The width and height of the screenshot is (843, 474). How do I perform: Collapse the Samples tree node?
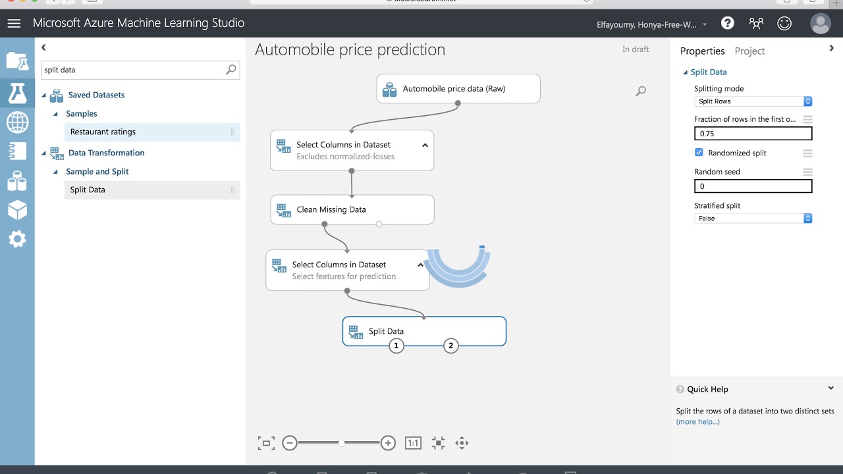(55, 114)
